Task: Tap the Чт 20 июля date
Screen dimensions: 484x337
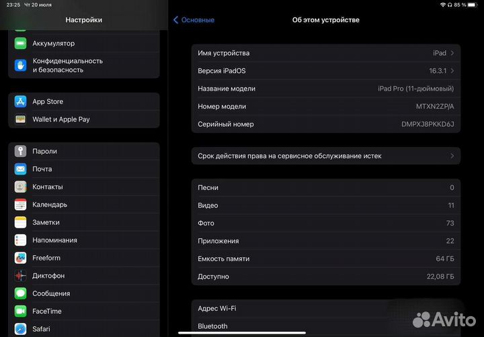Action: (38, 5)
